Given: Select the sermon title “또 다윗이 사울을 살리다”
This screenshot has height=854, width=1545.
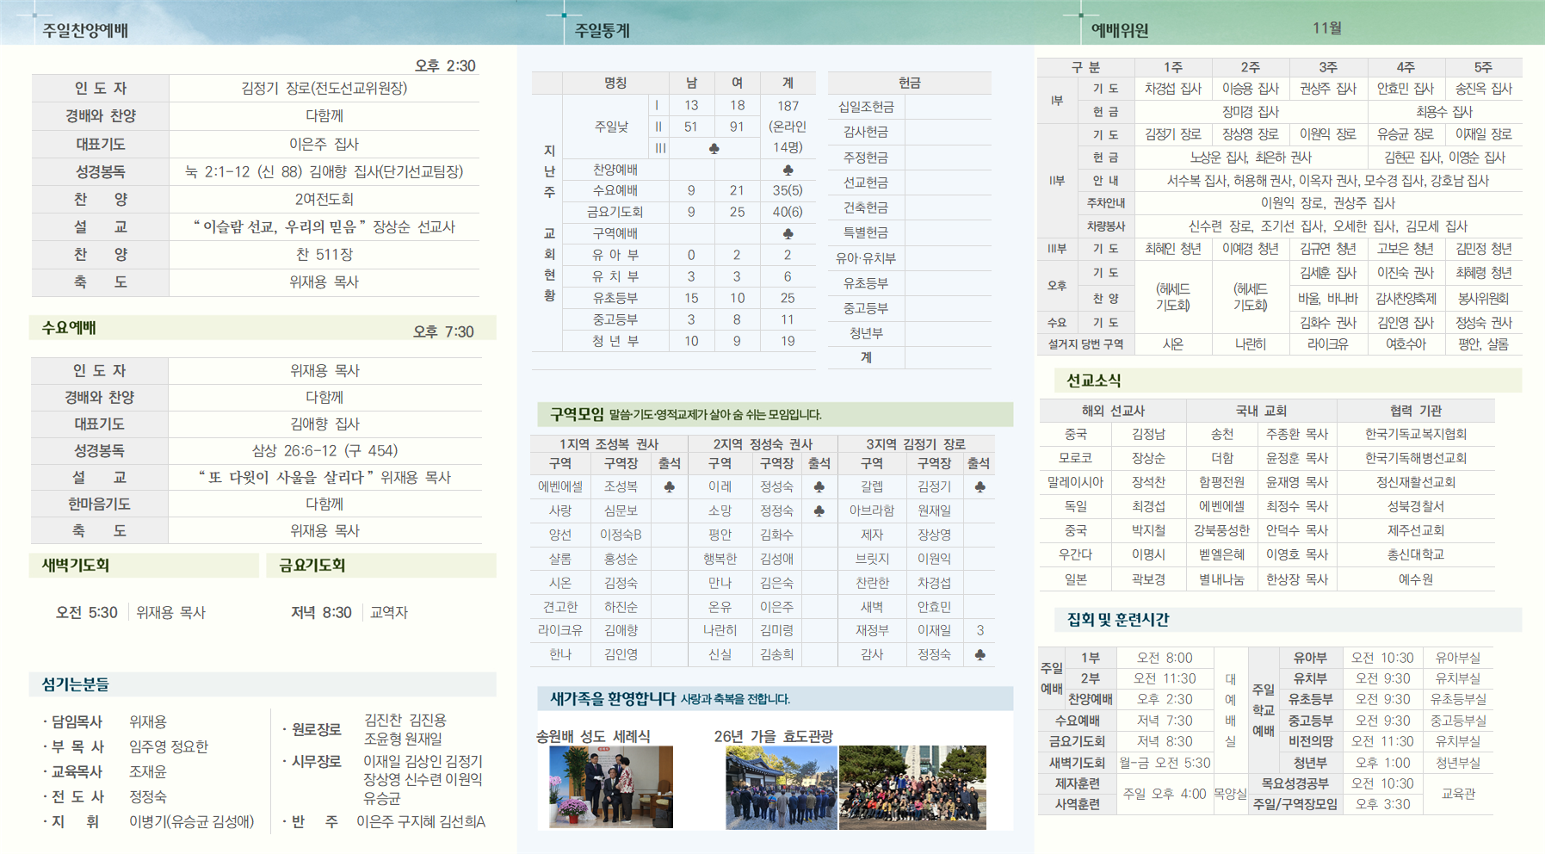Looking at the screenshot, I should pyautogui.click(x=287, y=477).
